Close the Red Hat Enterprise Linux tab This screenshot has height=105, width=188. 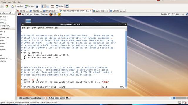coord(91,11)
